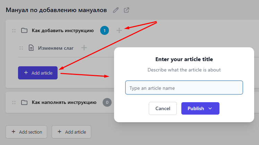Image resolution: width=259 pixels, height=145 pixels.
Task: Click plus icon next to Как добавить инструкцию
Action: (119, 30)
